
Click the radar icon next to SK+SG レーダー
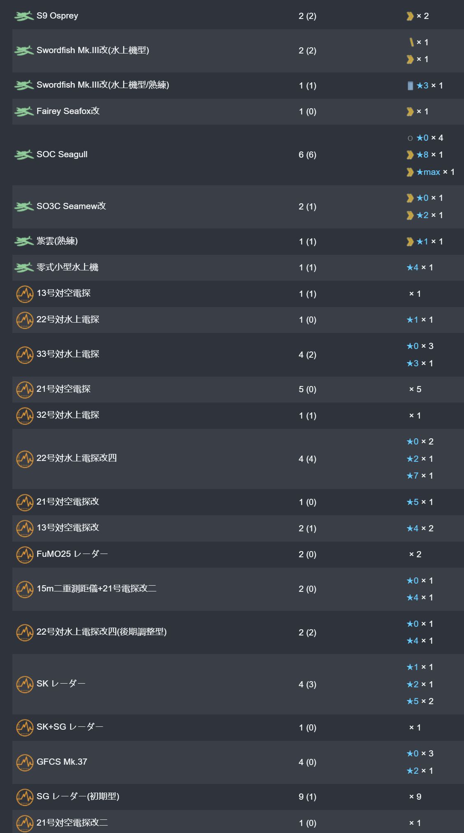click(x=25, y=727)
